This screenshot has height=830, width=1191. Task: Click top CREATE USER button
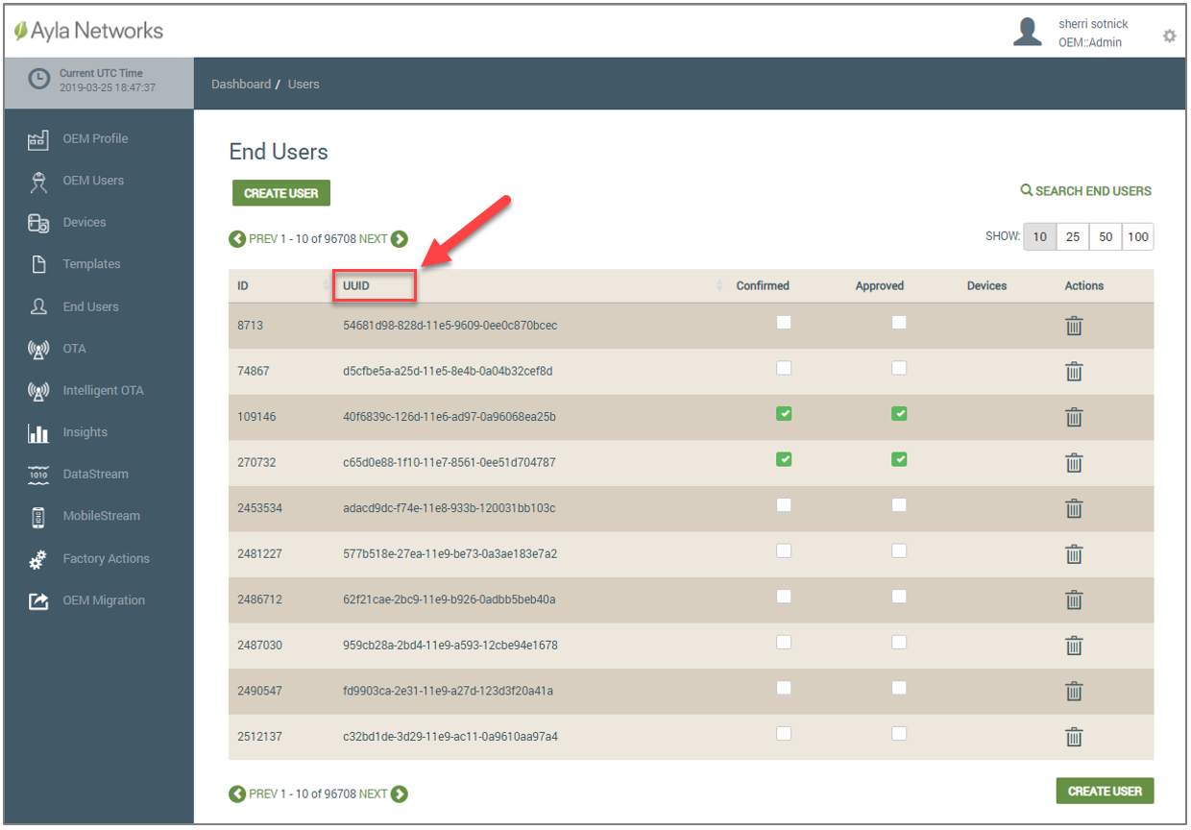pyautogui.click(x=281, y=193)
